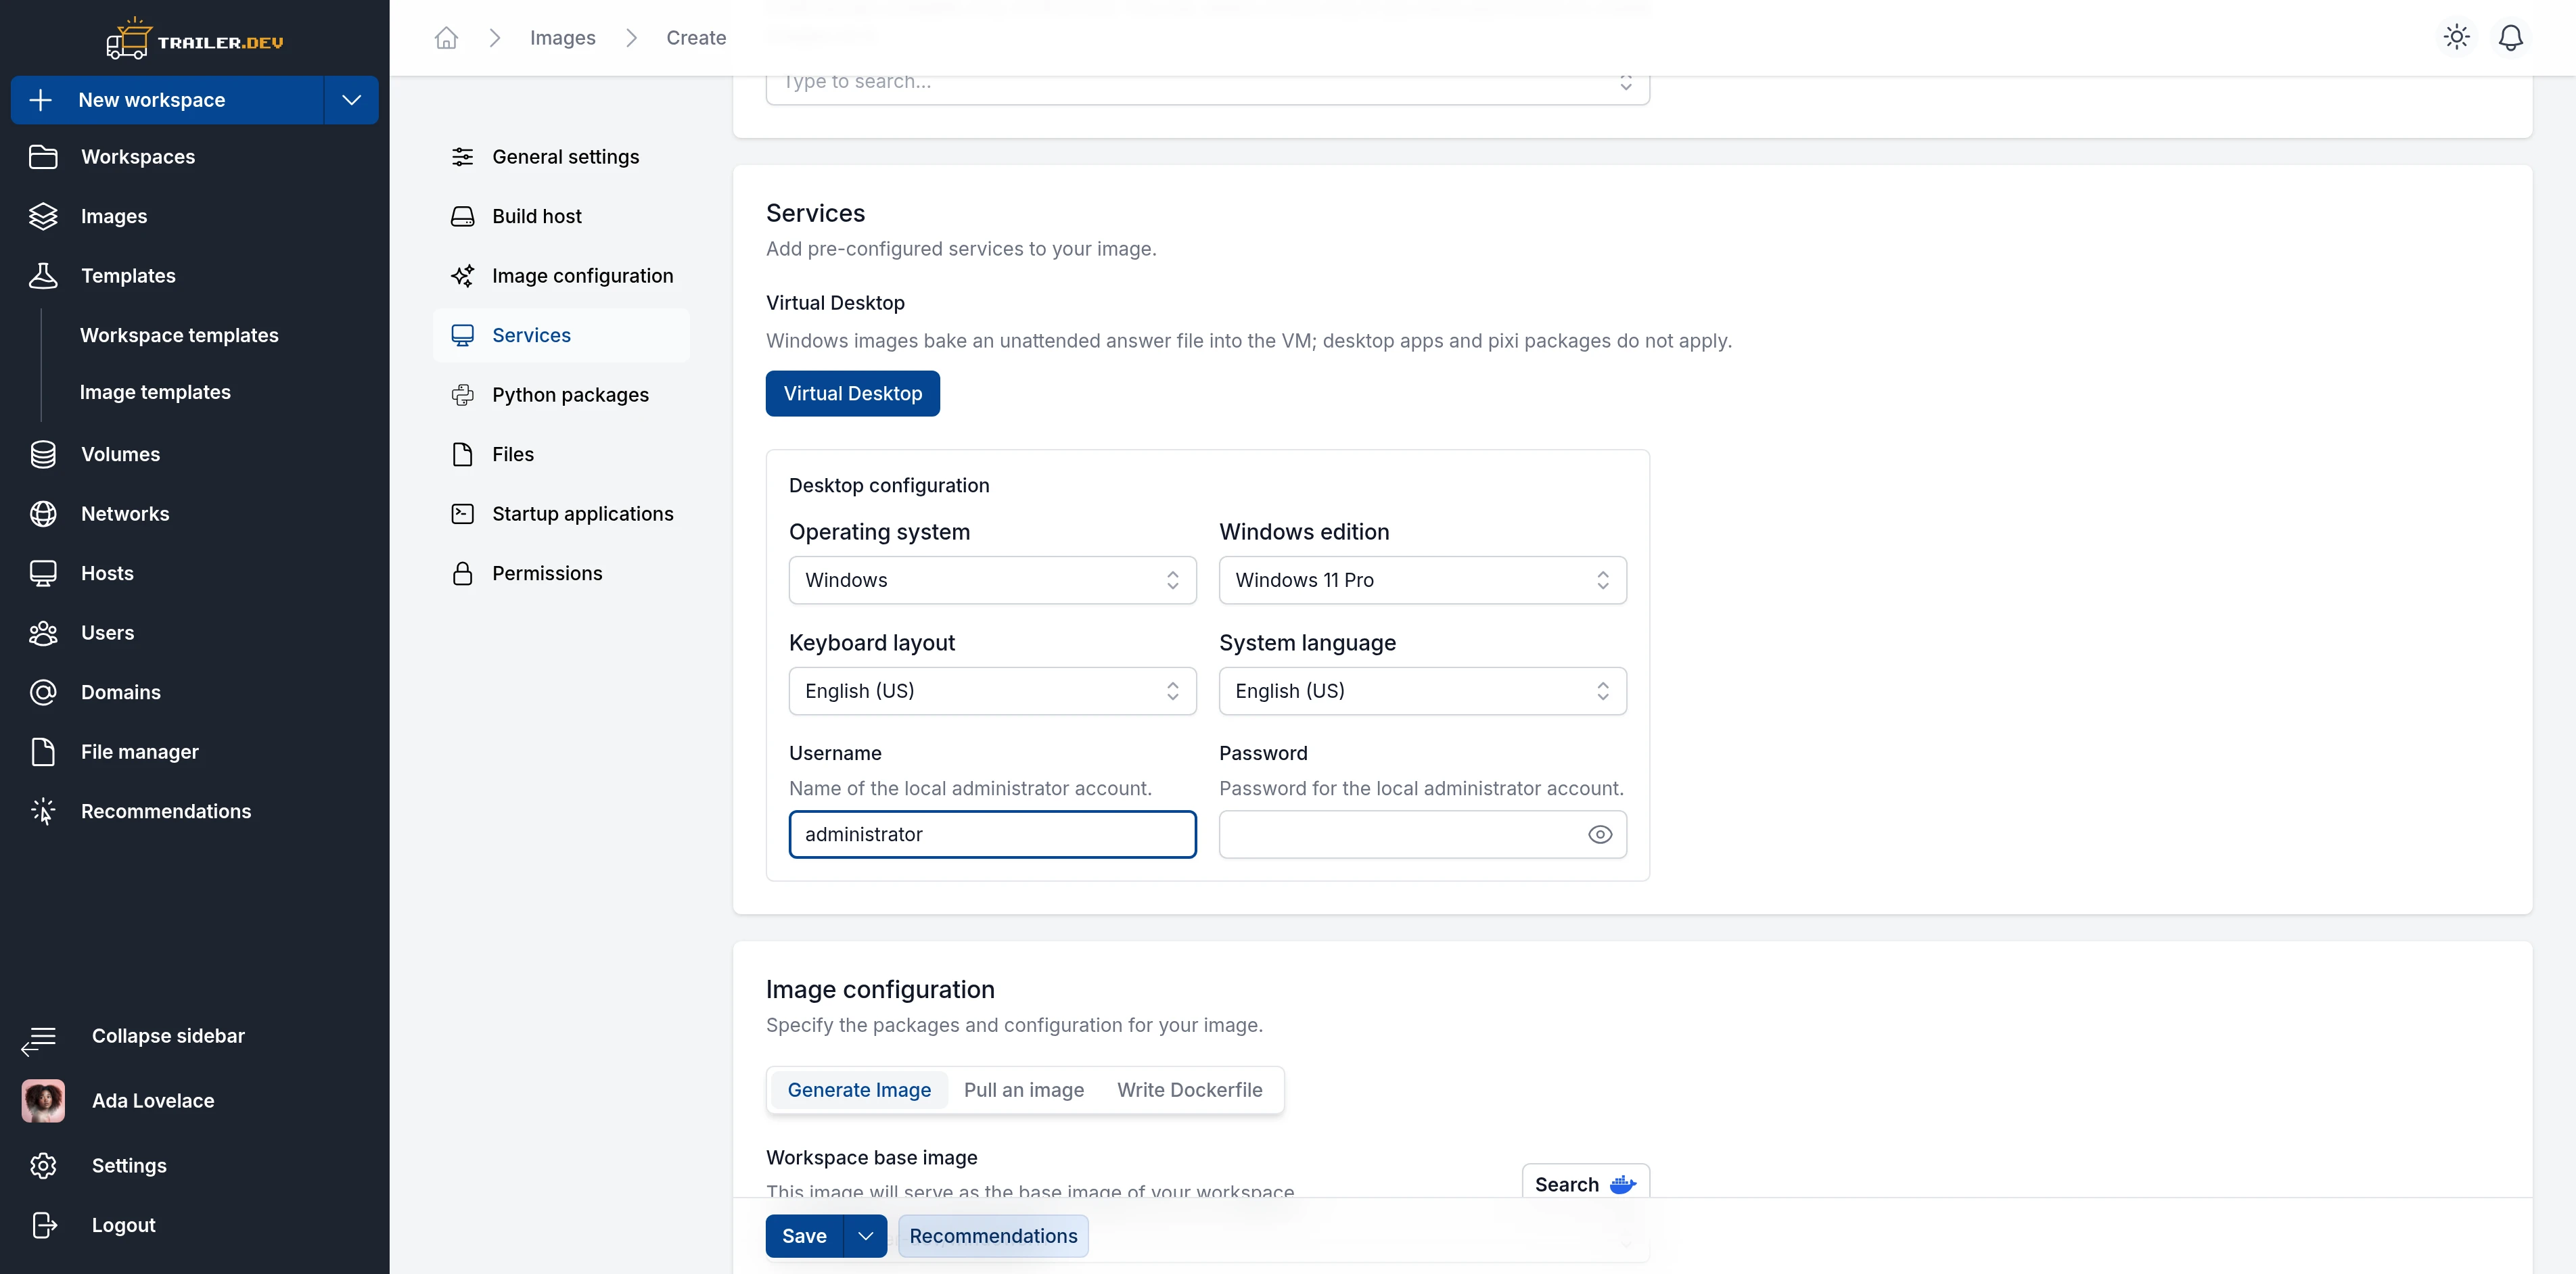Click the Build host drive icon
2576x1274 pixels.
click(x=462, y=216)
